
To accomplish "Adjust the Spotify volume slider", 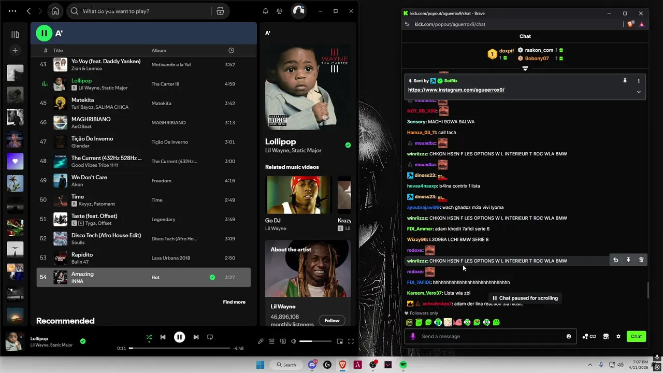I will pyautogui.click(x=315, y=341).
